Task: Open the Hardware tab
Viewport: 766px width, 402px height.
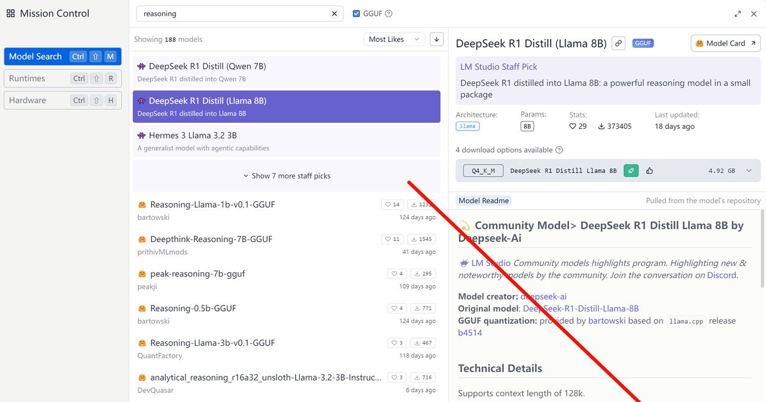Action: [x=63, y=101]
